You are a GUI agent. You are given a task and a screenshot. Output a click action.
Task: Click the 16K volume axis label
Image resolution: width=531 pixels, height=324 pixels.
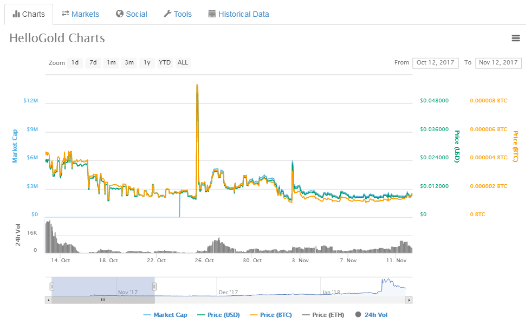32,233
